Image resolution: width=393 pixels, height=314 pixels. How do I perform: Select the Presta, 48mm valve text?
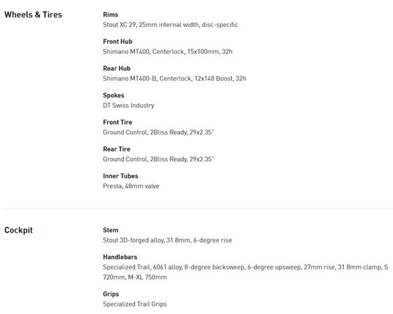coord(131,186)
